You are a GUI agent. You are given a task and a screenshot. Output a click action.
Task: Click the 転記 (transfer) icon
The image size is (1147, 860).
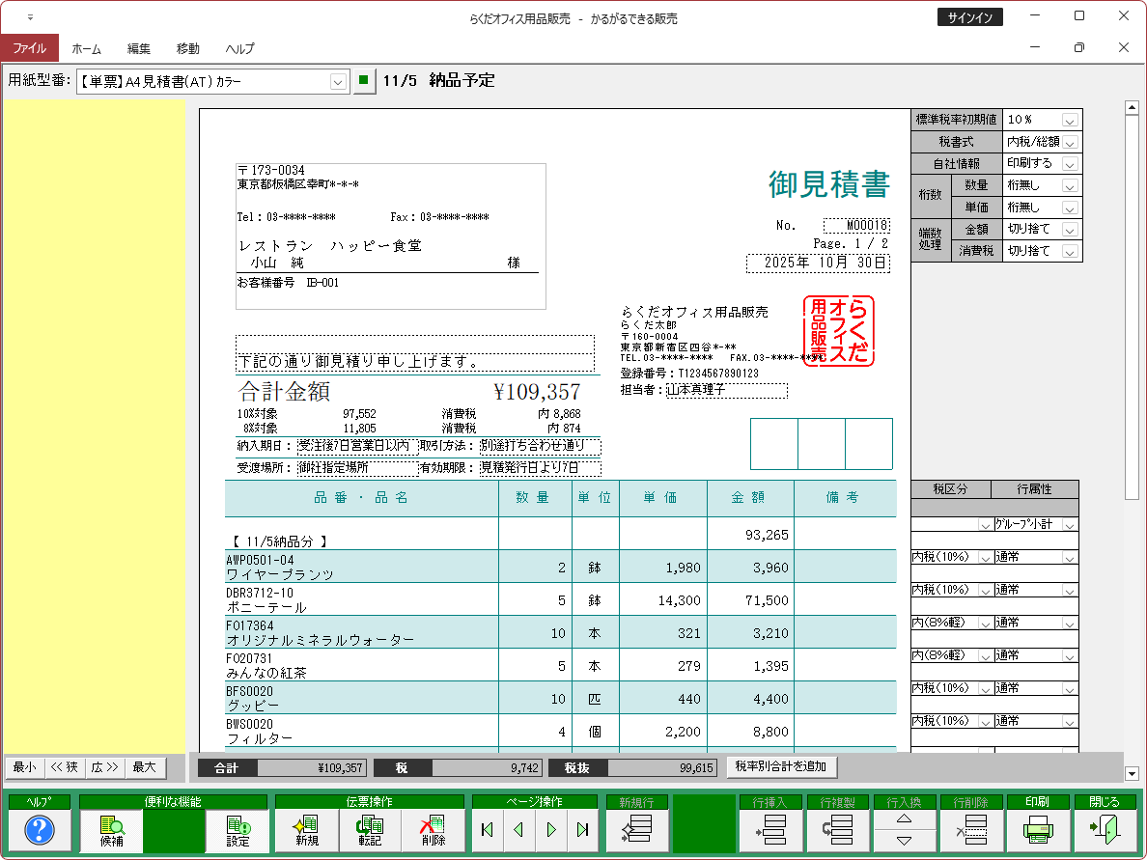click(x=369, y=829)
